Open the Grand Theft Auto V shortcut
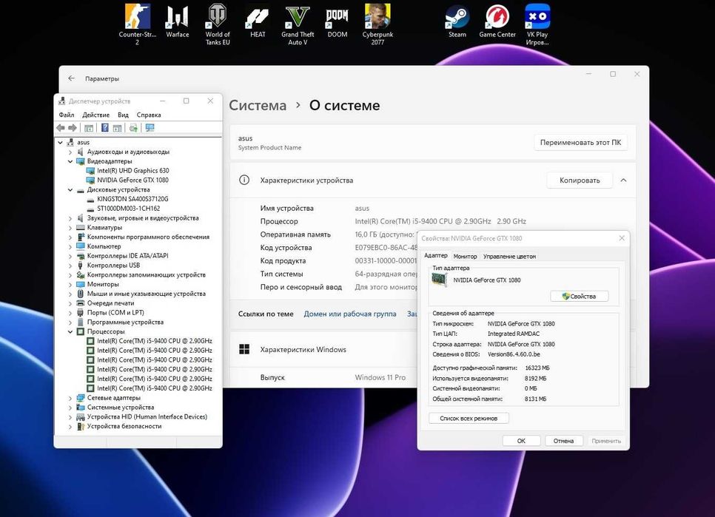The width and height of the screenshot is (715, 517). [298, 25]
